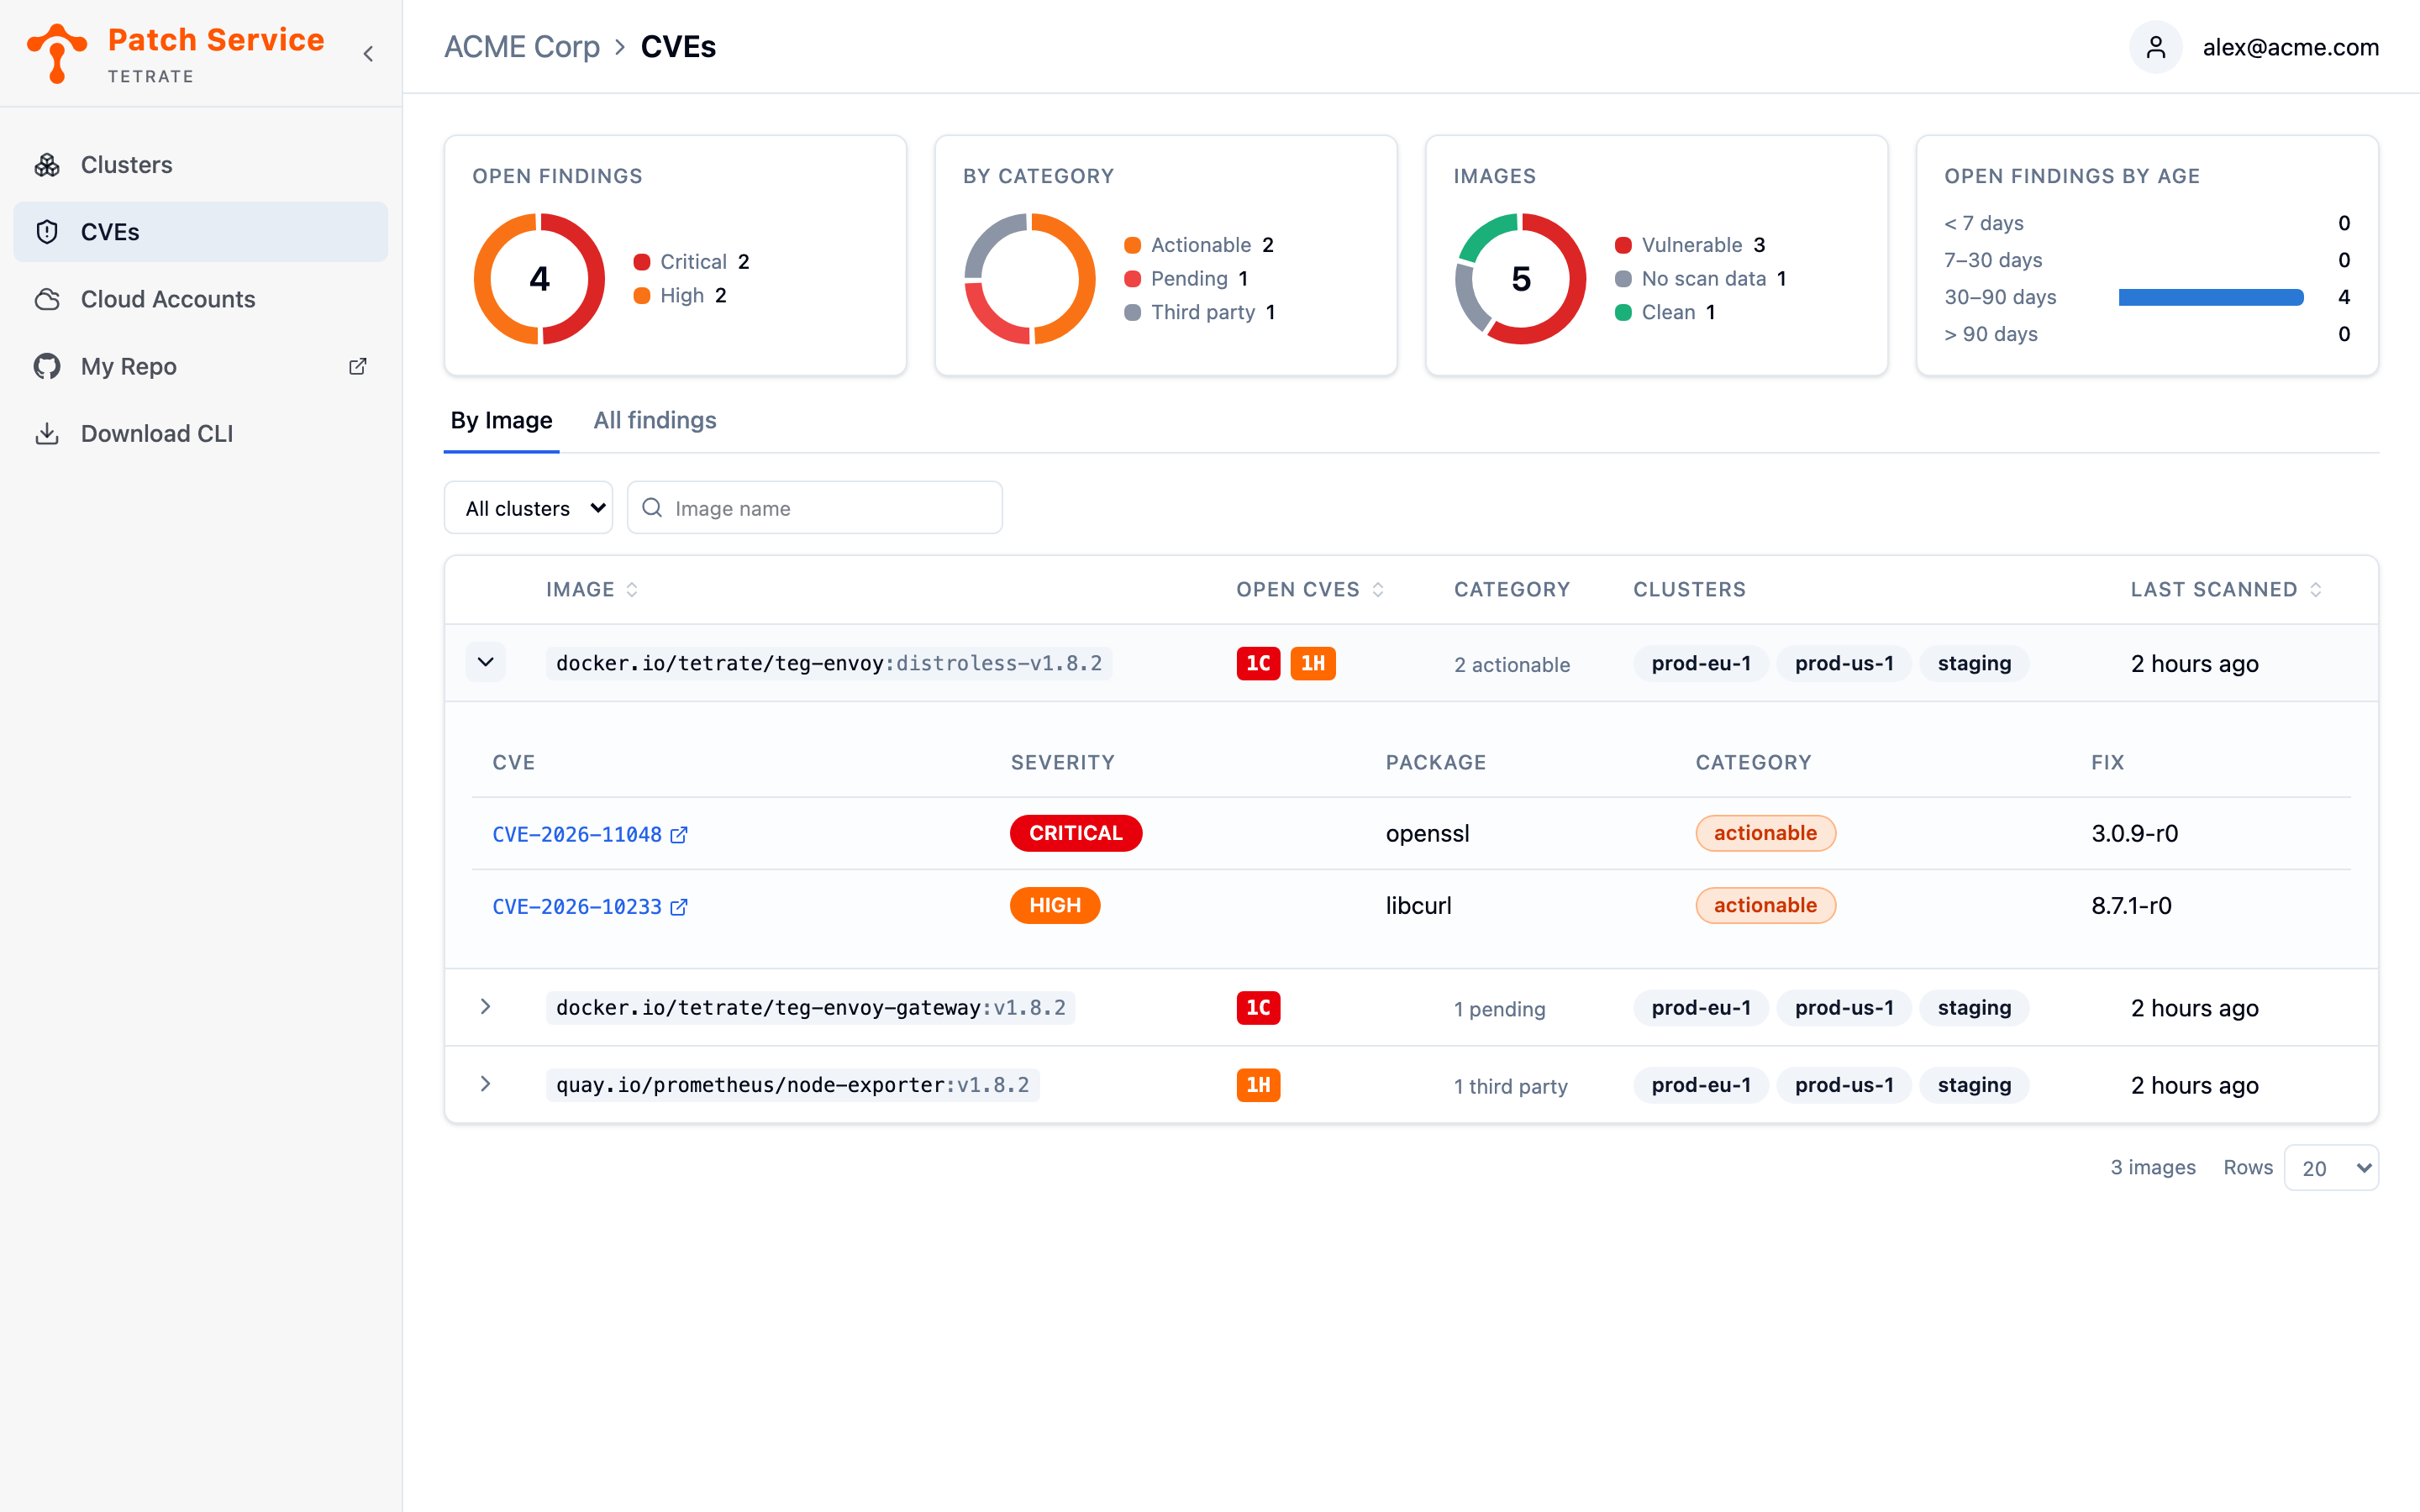Click prod-us-1 chip on teg-envoy-gateway row
This screenshot has height=1512, width=2420.
(x=1844, y=1007)
